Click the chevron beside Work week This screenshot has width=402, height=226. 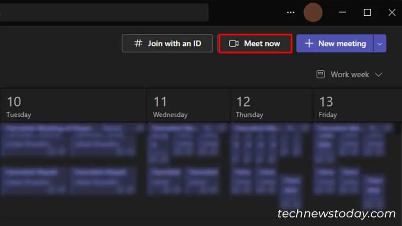pyautogui.click(x=379, y=74)
